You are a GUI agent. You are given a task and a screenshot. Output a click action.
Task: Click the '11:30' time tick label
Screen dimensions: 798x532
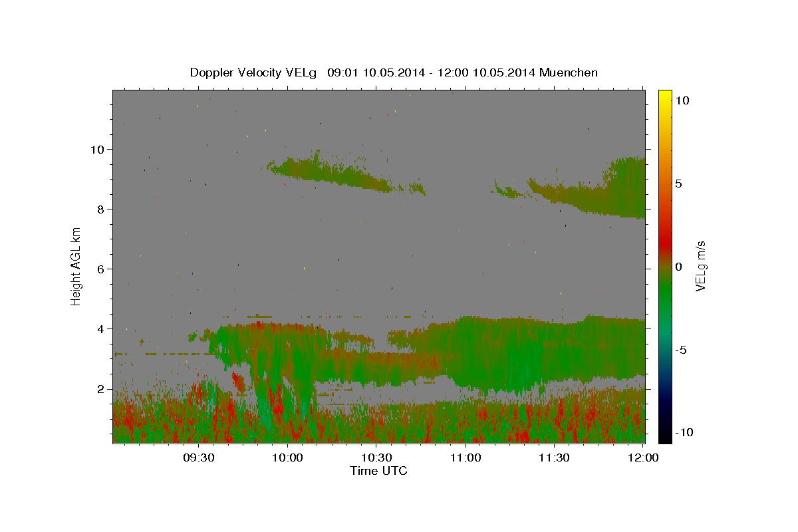click(554, 458)
